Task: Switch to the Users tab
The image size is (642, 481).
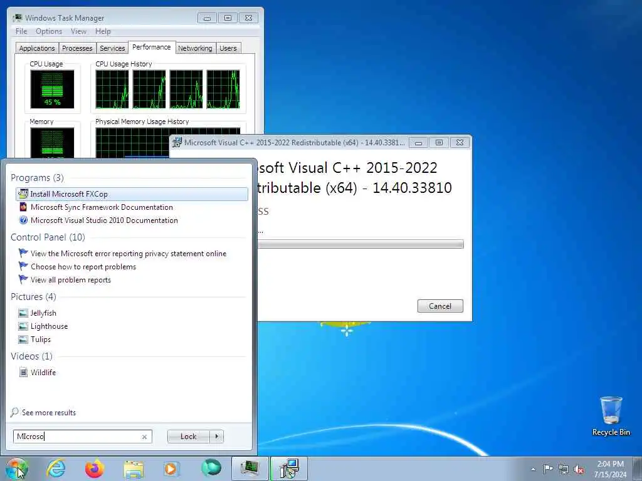Action: coord(228,48)
